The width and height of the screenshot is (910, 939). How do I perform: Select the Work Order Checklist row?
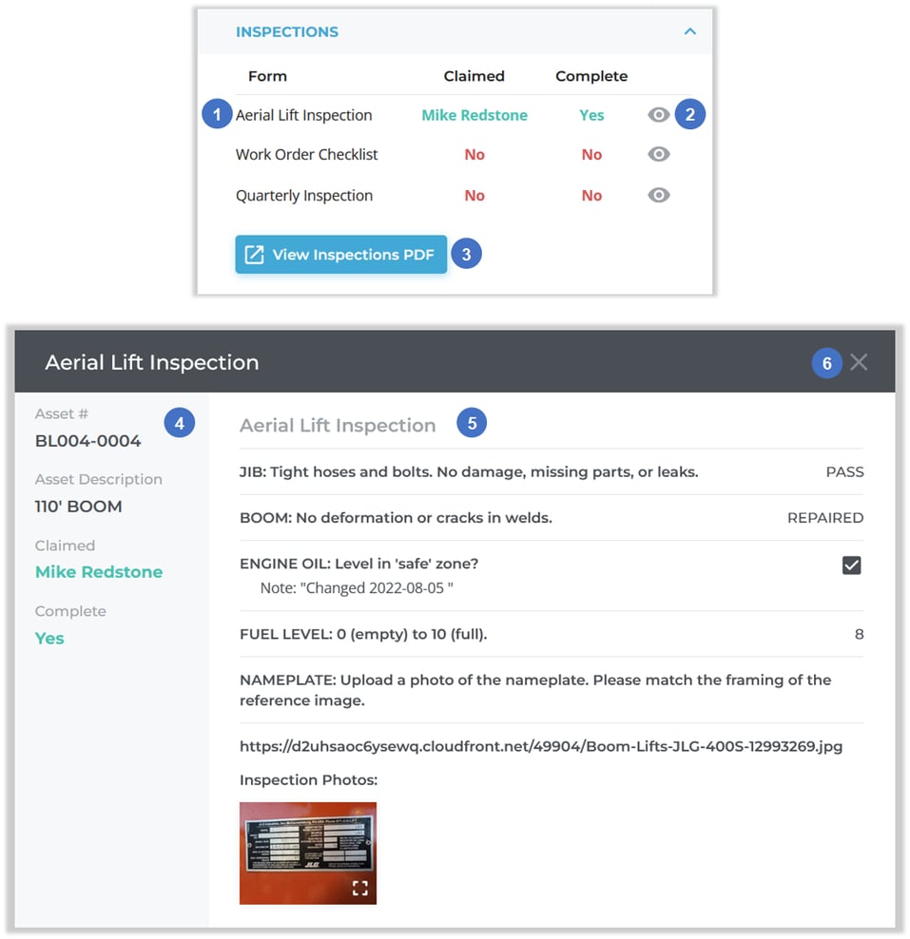pos(306,154)
